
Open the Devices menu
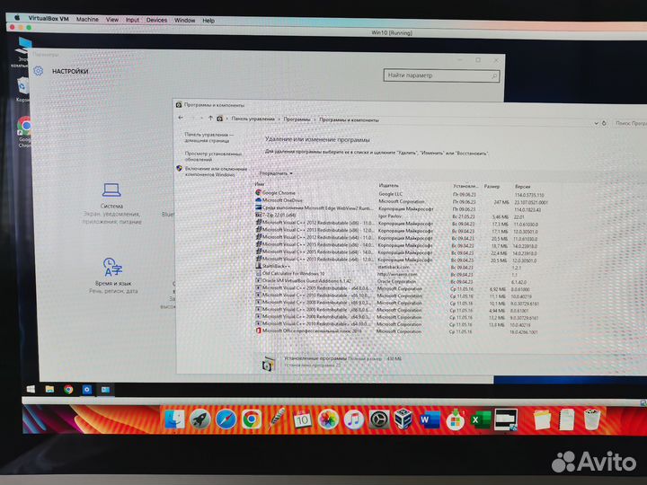[156, 20]
